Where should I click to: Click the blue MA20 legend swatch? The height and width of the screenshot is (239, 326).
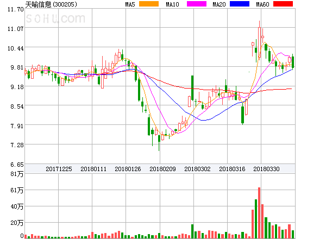pyautogui.click(x=240, y=4)
